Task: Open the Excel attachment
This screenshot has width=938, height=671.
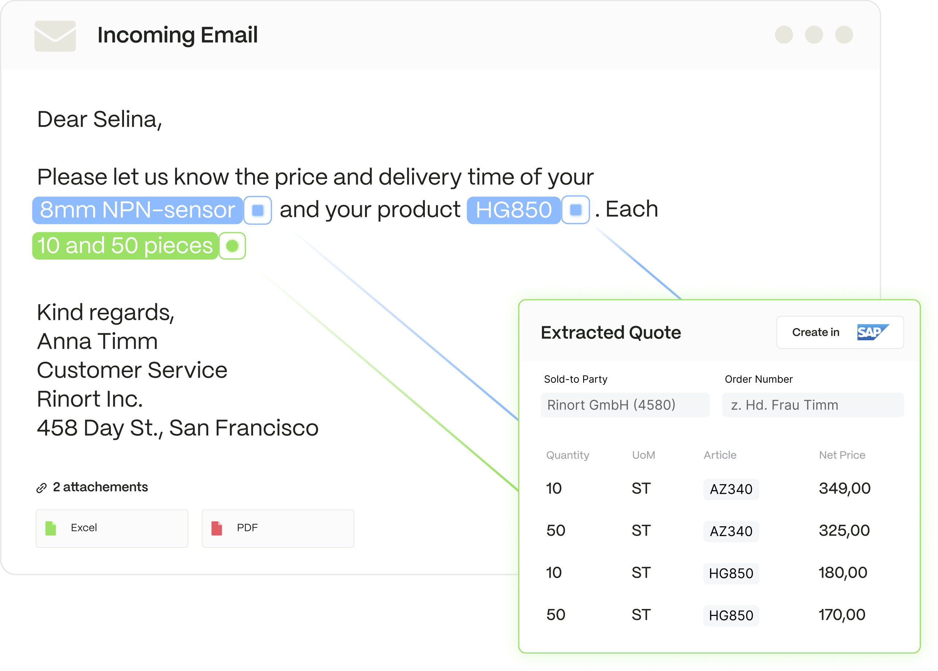Action: pos(112,528)
